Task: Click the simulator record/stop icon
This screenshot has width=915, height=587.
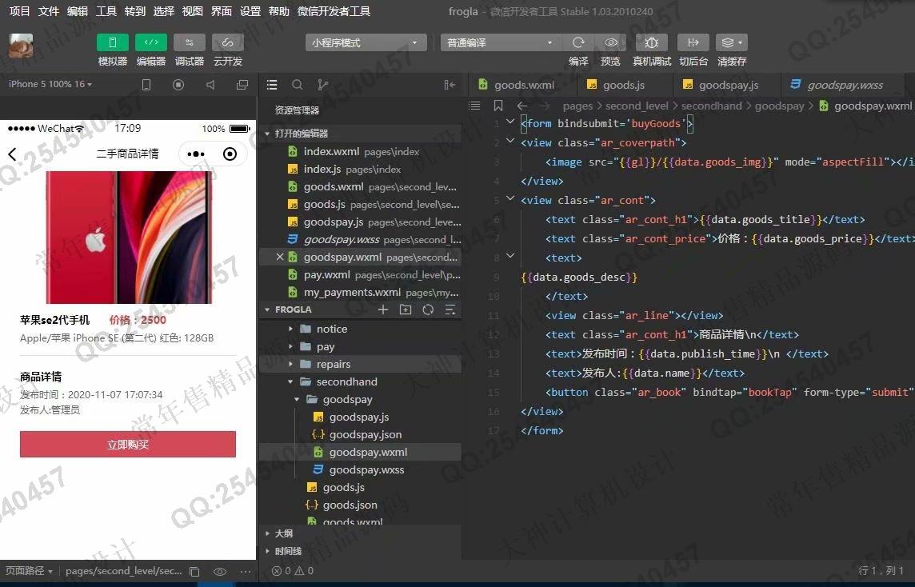Action: tap(178, 86)
